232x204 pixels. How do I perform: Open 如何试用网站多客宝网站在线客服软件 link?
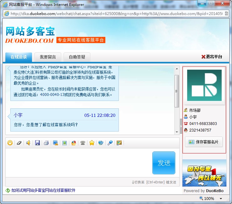click(43, 190)
